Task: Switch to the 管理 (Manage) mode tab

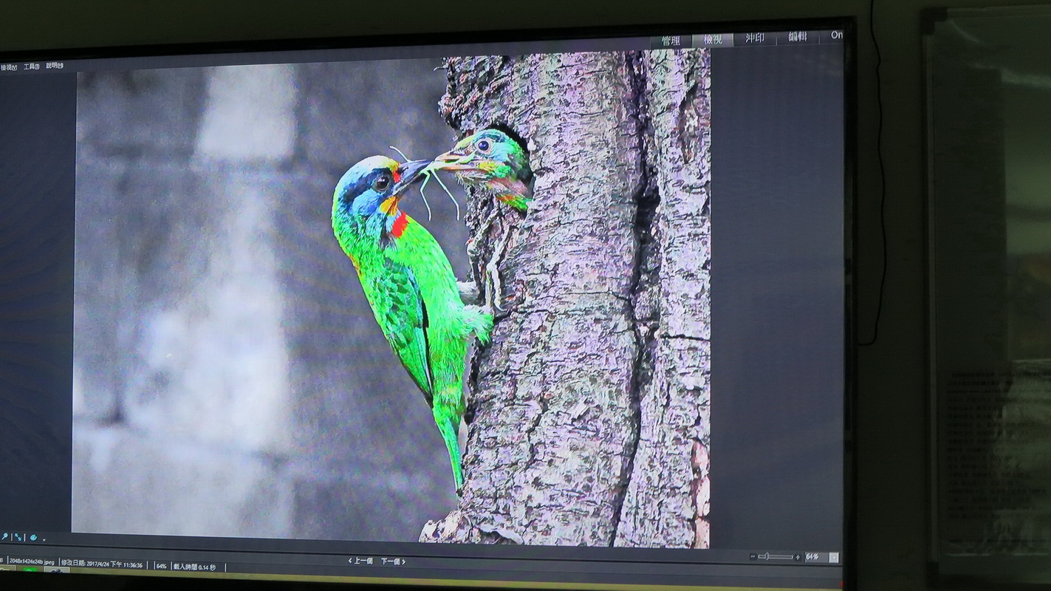Action: click(671, 41)
